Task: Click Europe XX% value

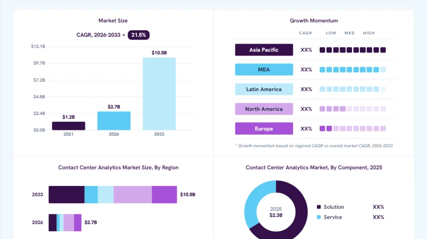Action: click(x=306, y=129)
